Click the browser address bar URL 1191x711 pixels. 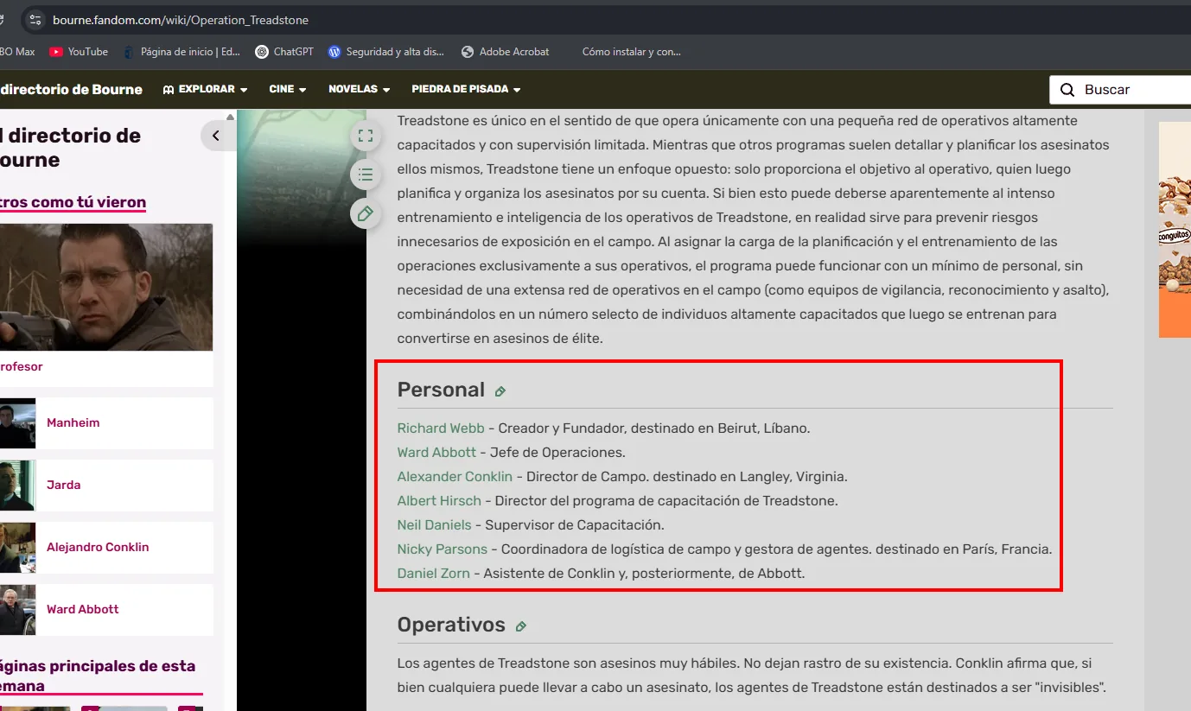pyautogui.click(x=181, y=20)
